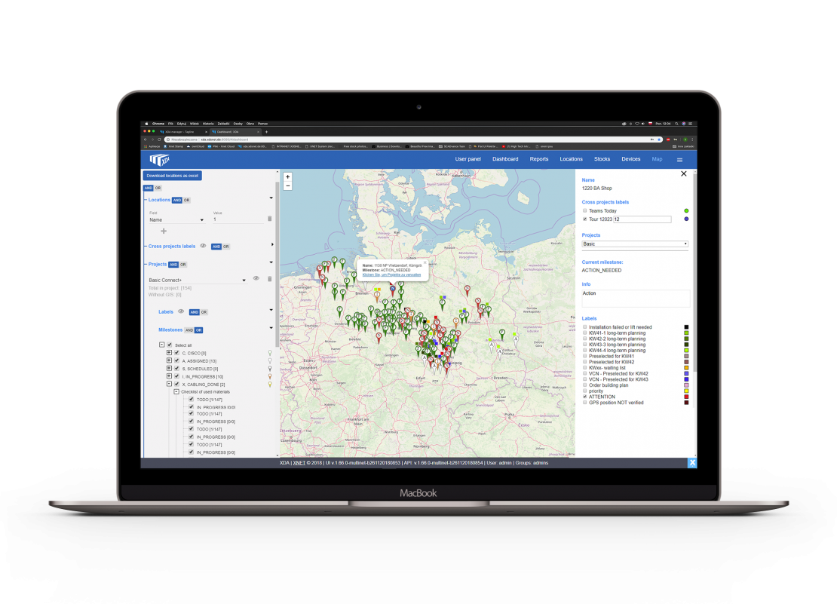
Task: Collapse the Locations filter section arrow
Action: [271, 198]
